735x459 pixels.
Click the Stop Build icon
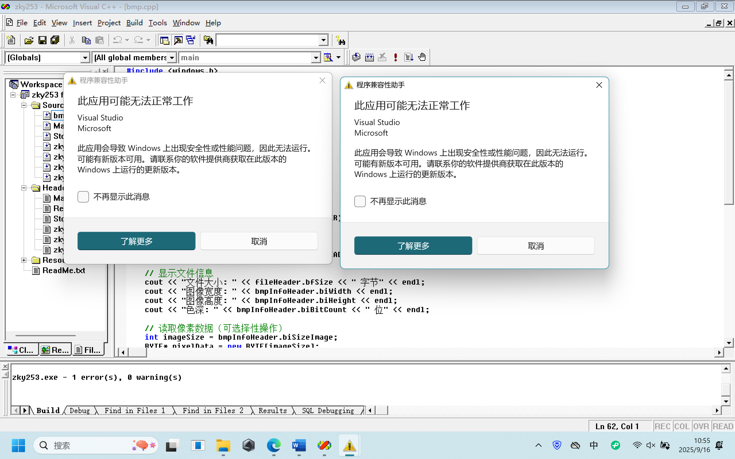[382, 57]
